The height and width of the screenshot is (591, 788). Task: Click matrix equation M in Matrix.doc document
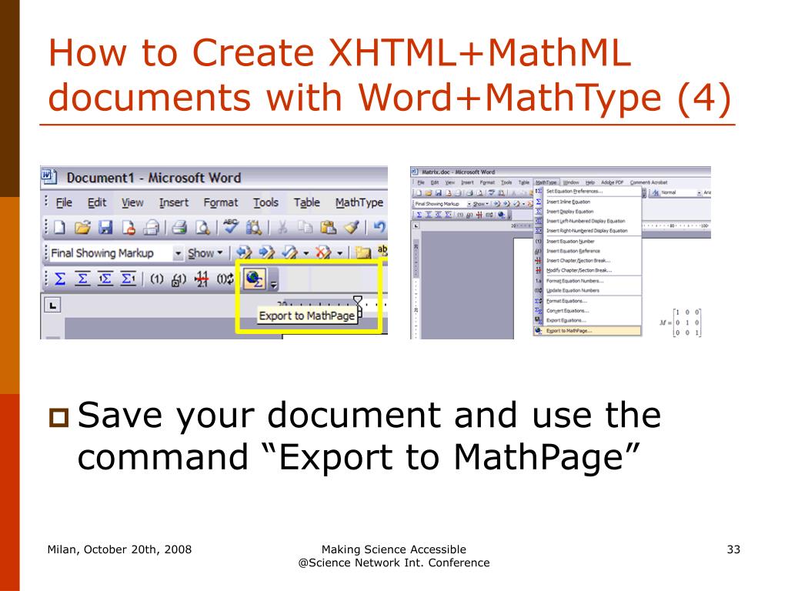679,322
